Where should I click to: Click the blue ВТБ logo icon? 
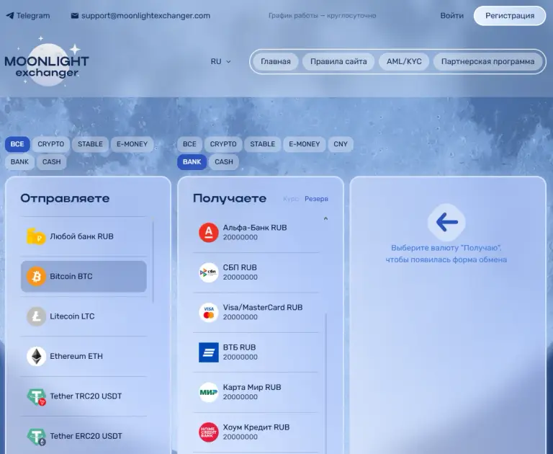(208, 352)
